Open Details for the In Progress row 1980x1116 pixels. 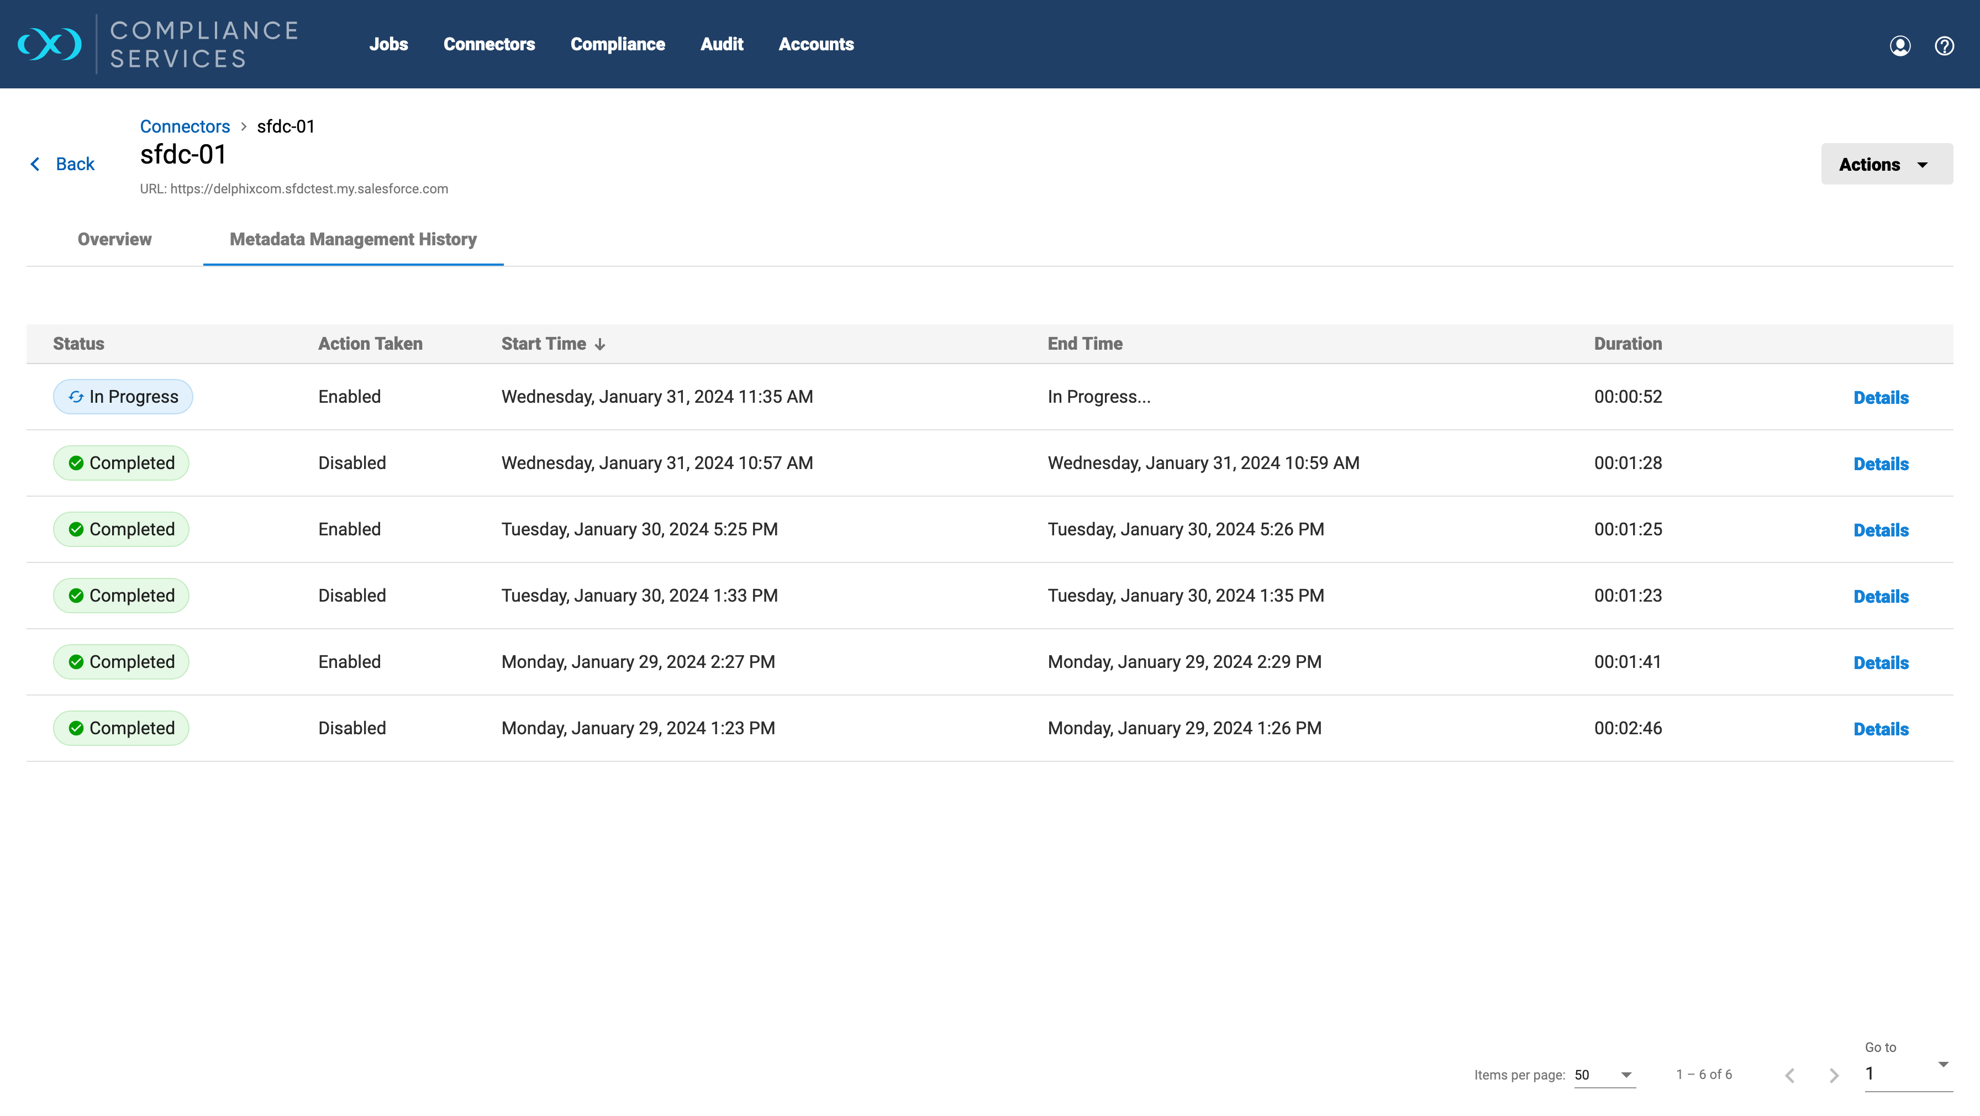[x=1881, y=397]
